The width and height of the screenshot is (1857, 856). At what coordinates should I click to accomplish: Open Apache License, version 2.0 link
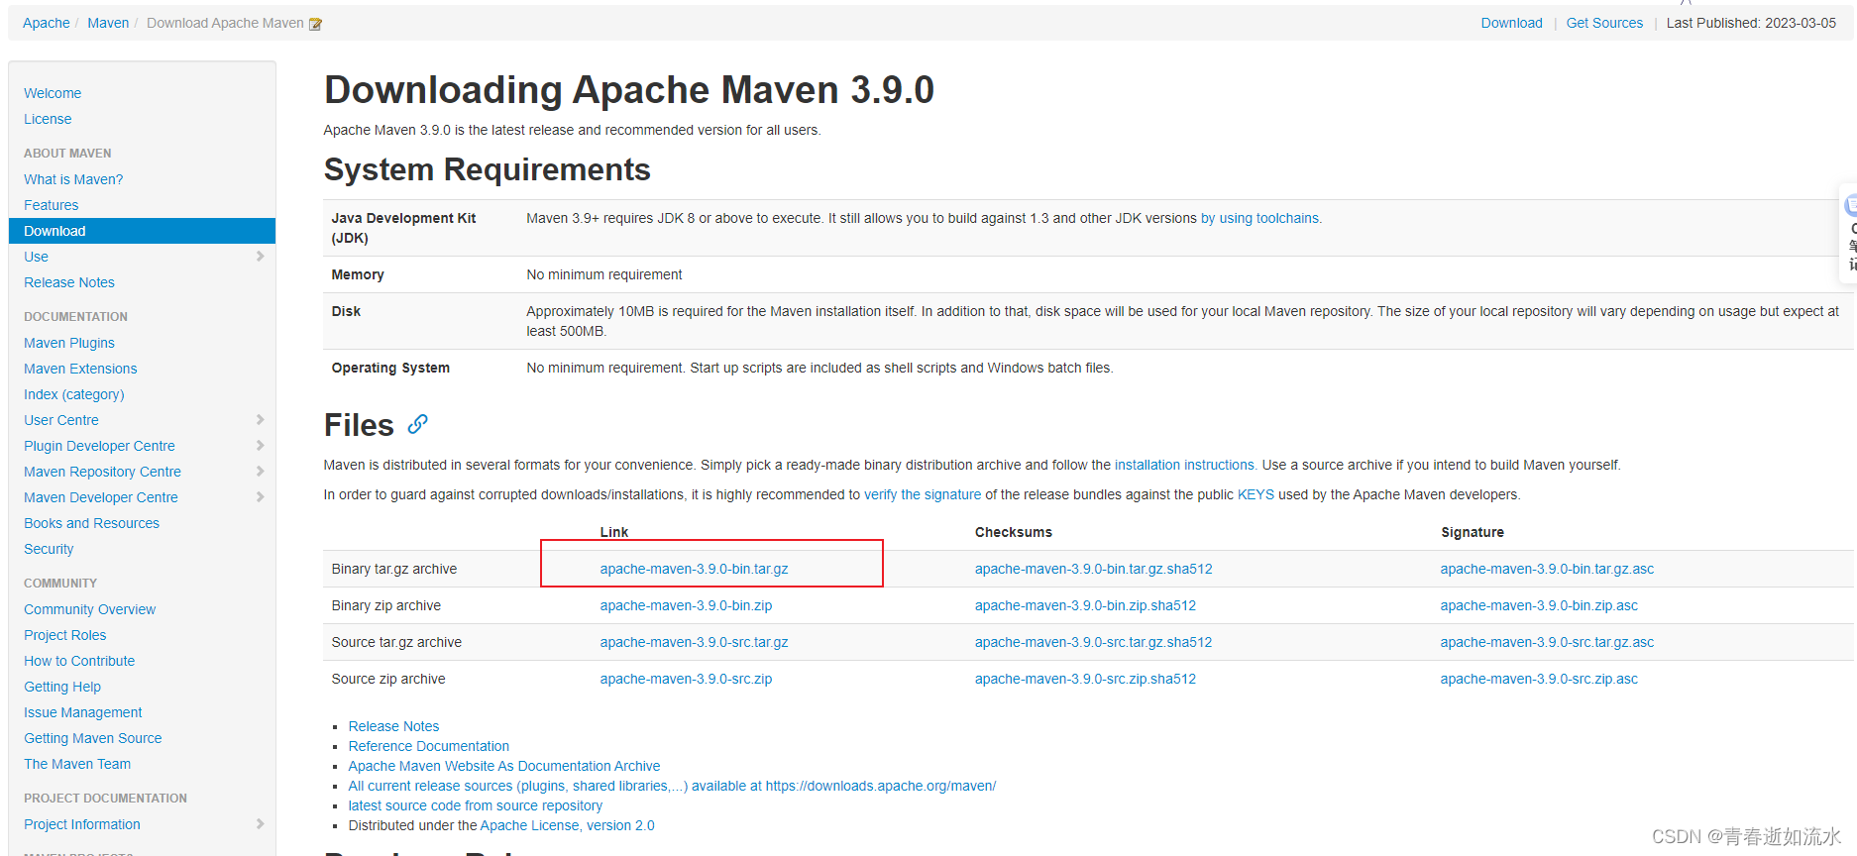coord(567,825)
